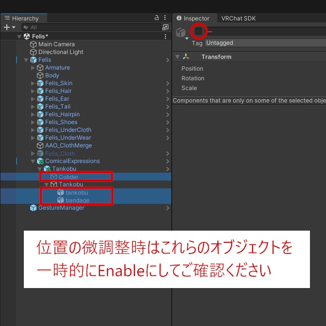Image resolution: width=326 pixels, height=326 pixels.
Task: Select the lowercase tankobu mesh object
Action: coord(77,193)
